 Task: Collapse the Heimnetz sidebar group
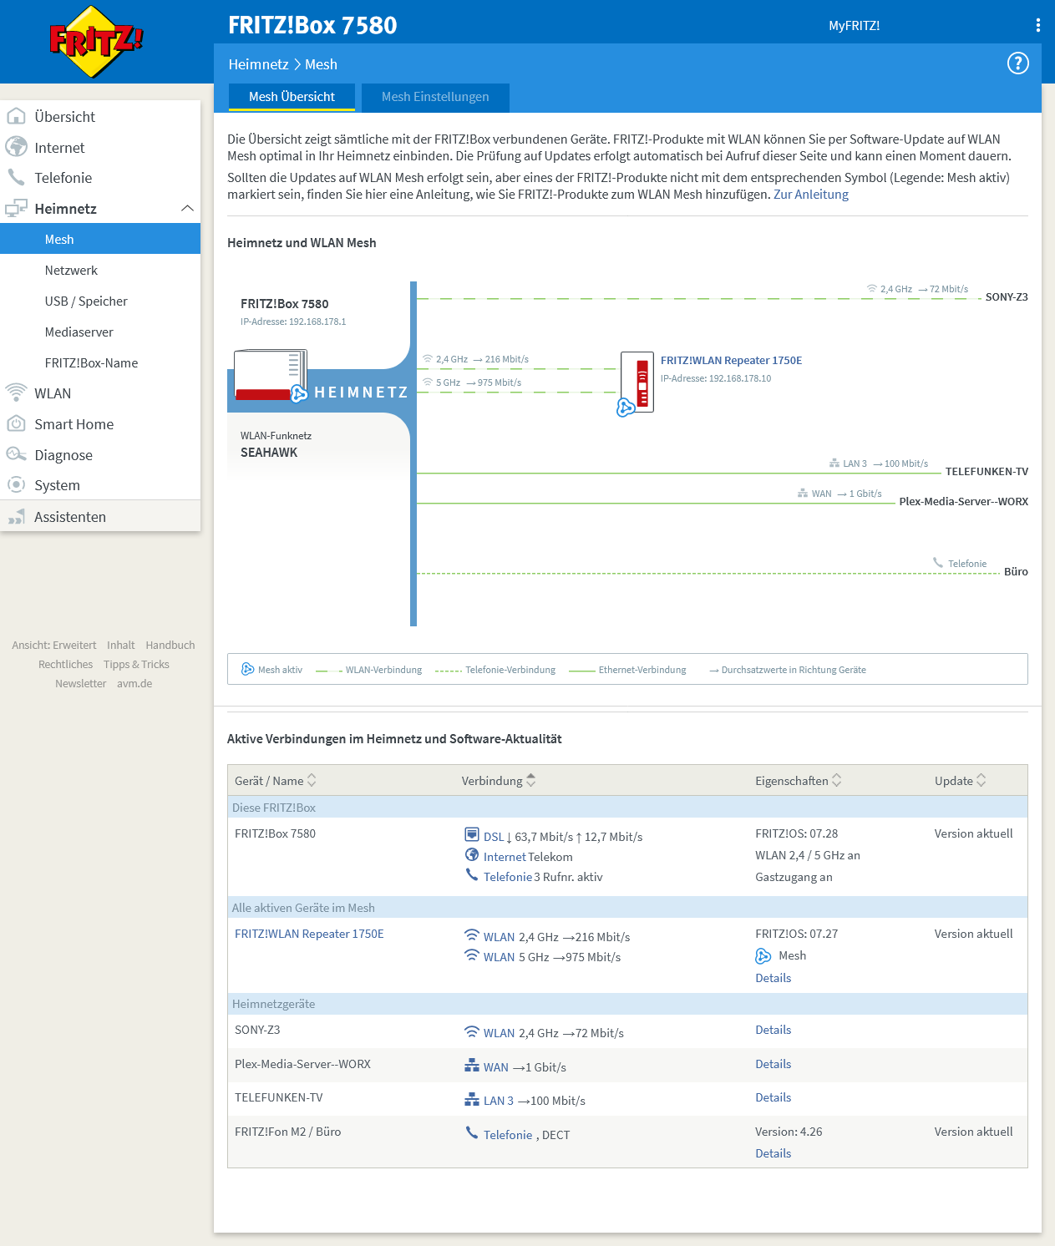coord(188,208)
